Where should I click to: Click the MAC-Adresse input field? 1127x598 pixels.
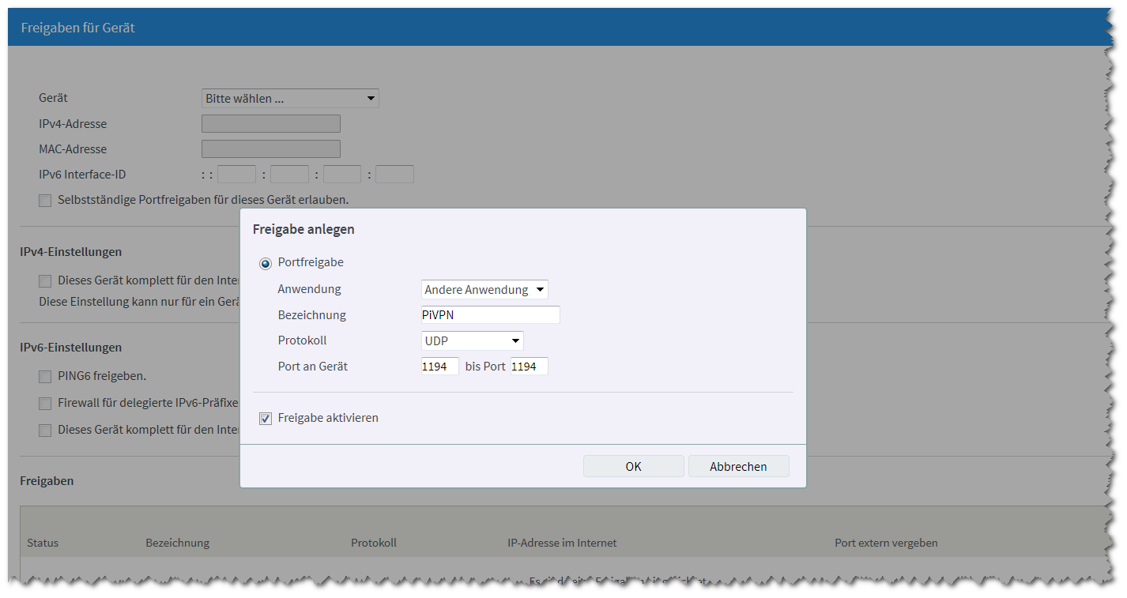coord(270,149)
